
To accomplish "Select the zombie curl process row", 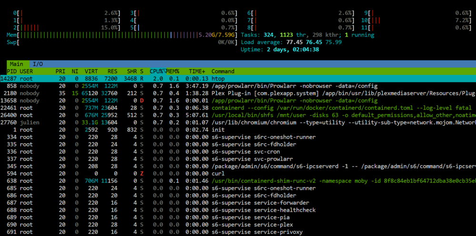I will pos(238,174).
